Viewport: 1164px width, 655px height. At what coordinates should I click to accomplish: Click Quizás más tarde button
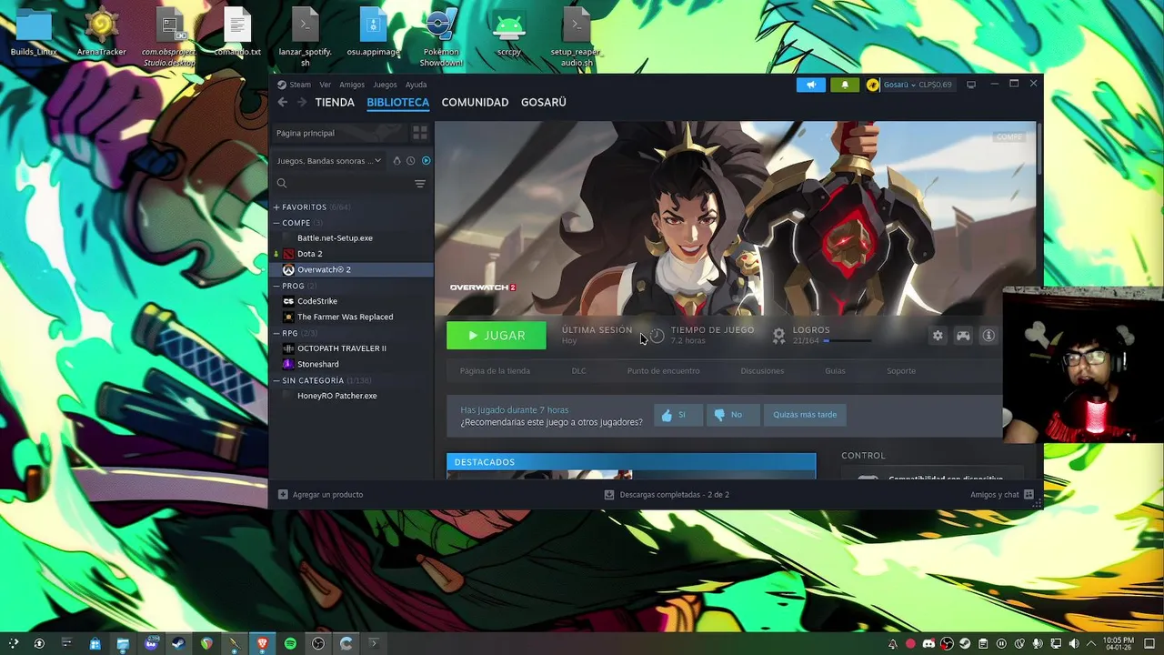coord(805,415)
